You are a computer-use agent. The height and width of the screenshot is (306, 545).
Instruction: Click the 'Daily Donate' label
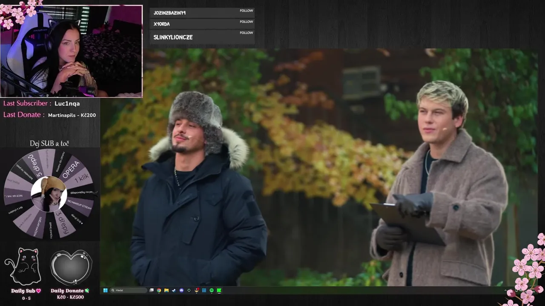point(70,291)
